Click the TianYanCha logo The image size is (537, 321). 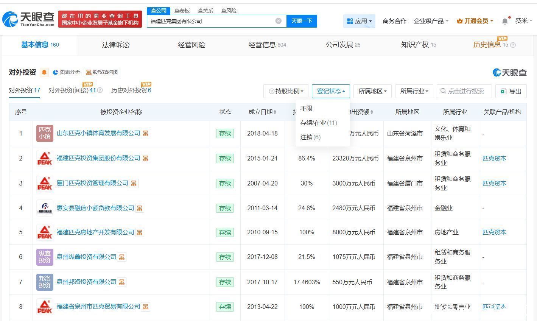coord(28,19)
